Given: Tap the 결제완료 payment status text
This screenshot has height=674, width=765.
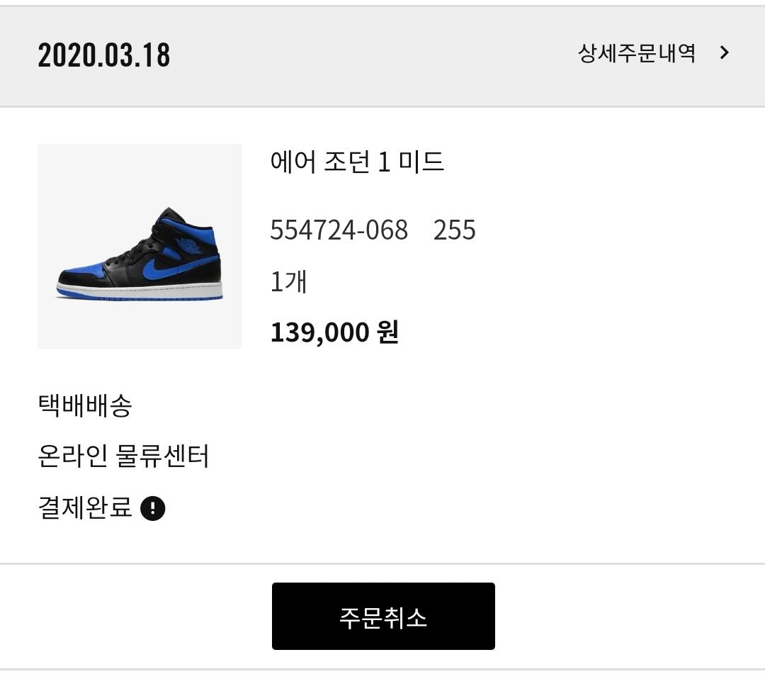Looking at the screenshot, I should 85,507.
